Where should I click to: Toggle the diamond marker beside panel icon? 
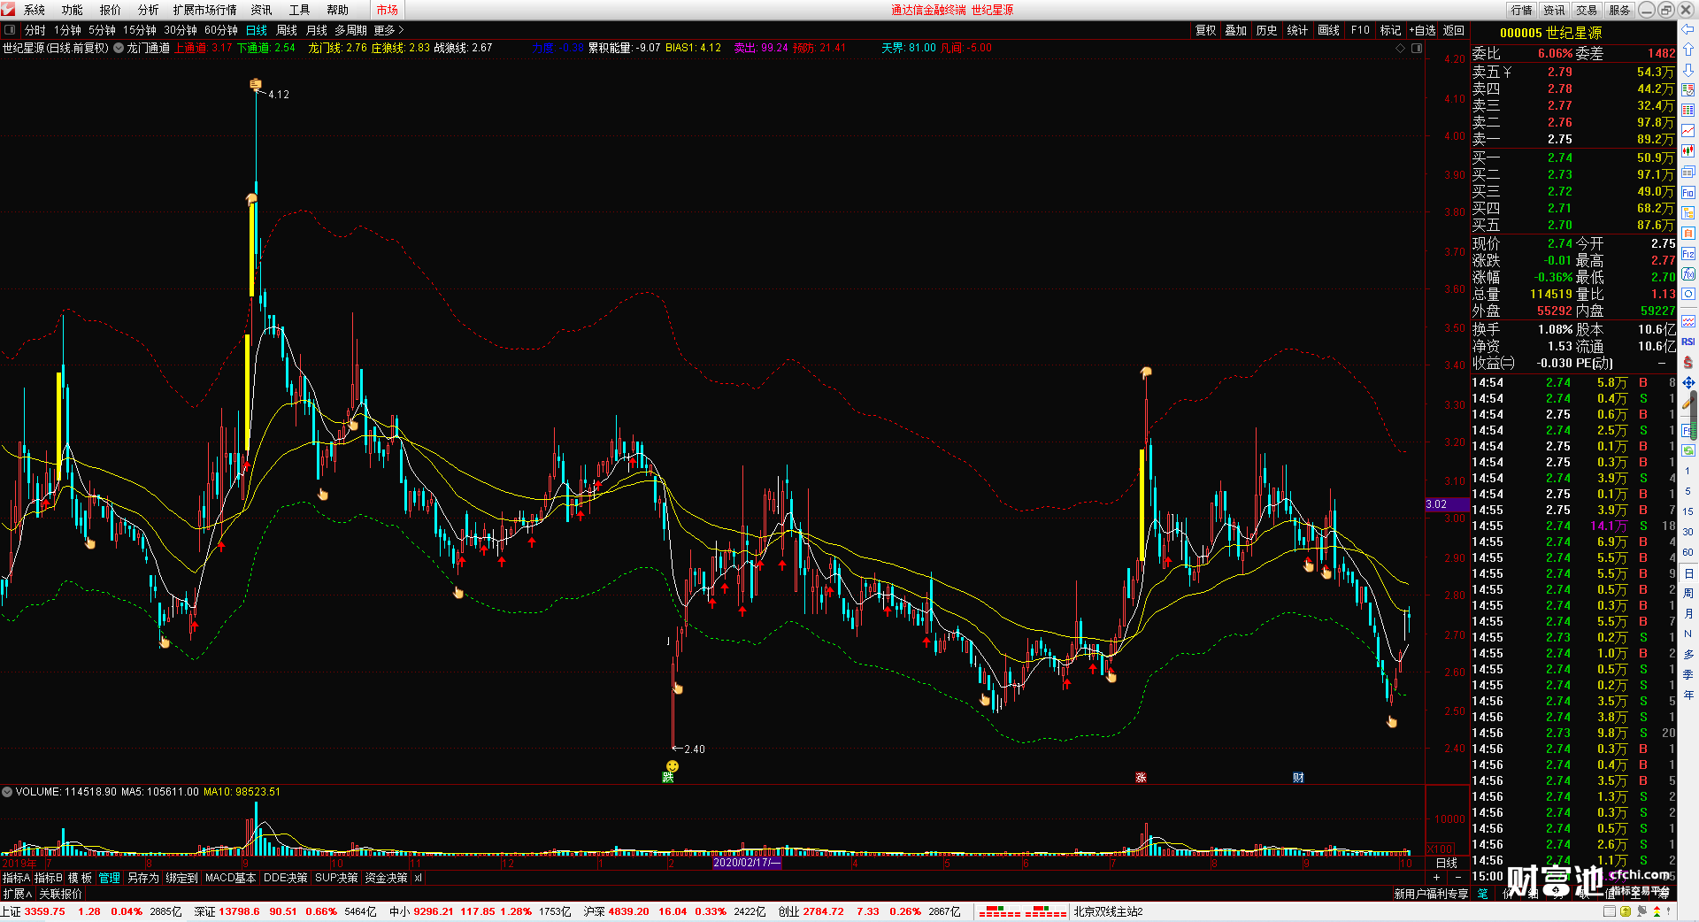(1401, 48)
